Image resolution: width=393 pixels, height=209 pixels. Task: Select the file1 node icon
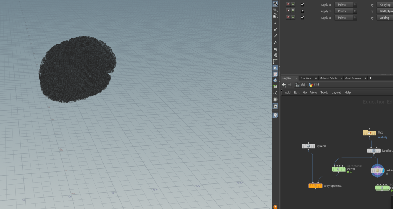pos(370,133)
